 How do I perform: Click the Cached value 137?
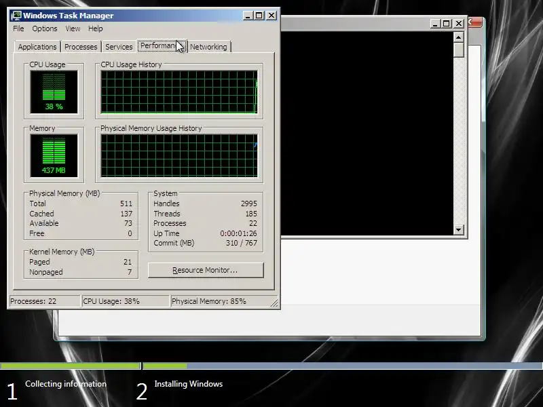[x=126, y=214]
